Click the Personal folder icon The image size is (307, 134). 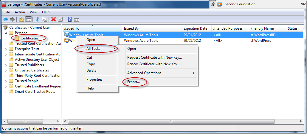click(11, 33)
